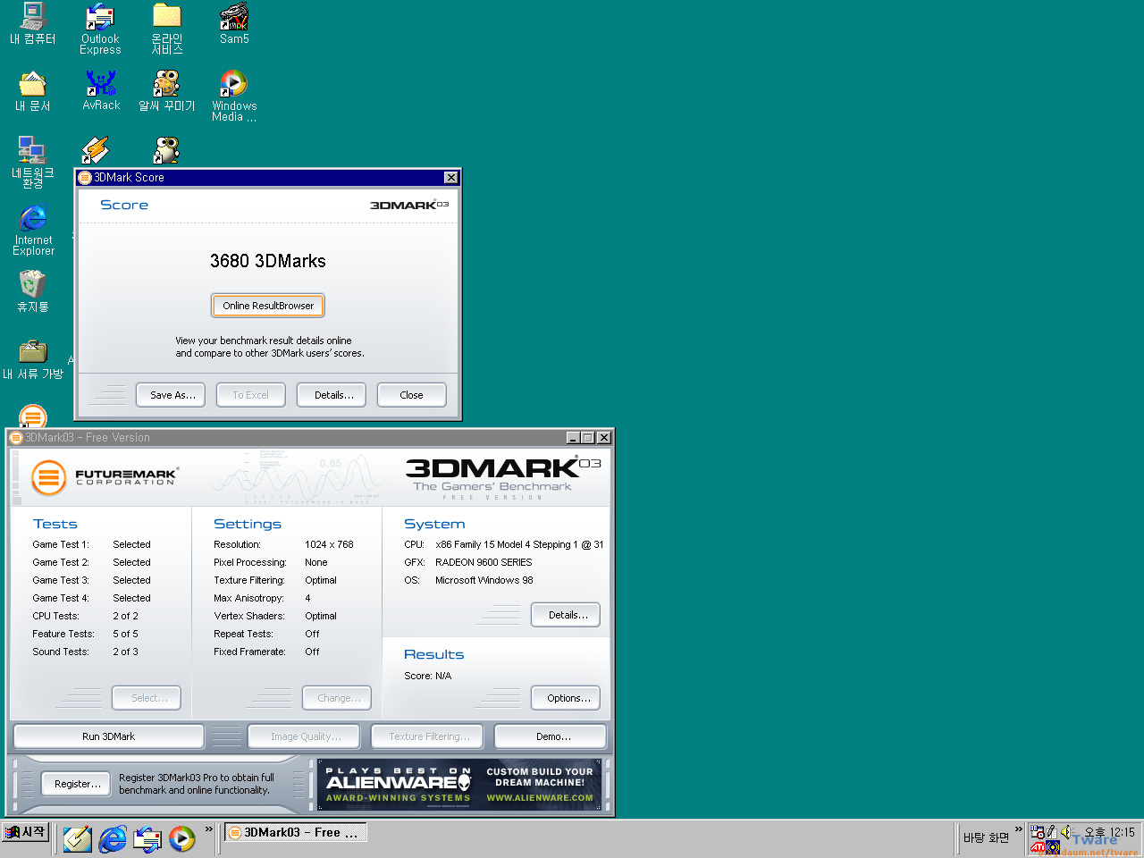Open the Demo button
The height and width of the screenshot is (858, 1144).
pos(551,736)
